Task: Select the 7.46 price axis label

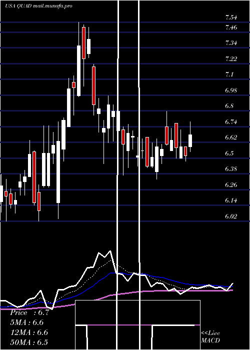Action: [231, 27]
